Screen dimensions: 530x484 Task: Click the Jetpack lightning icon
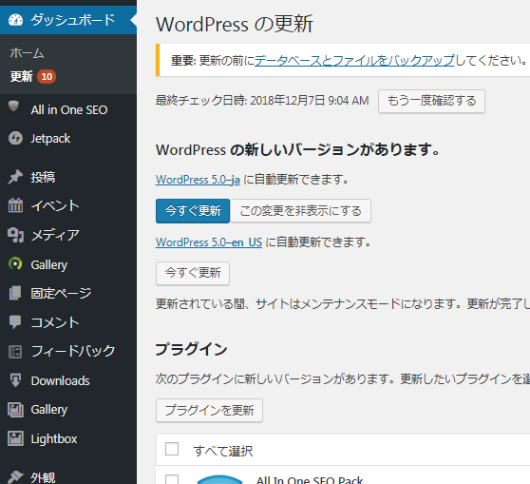click(15, 138)
